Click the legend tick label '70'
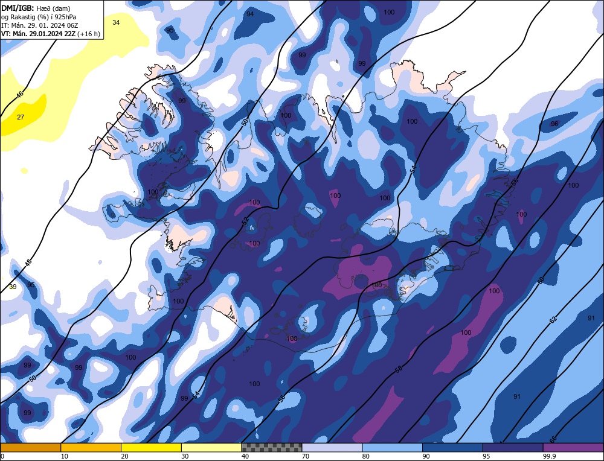The image size is (604, 461). [306, 456]
